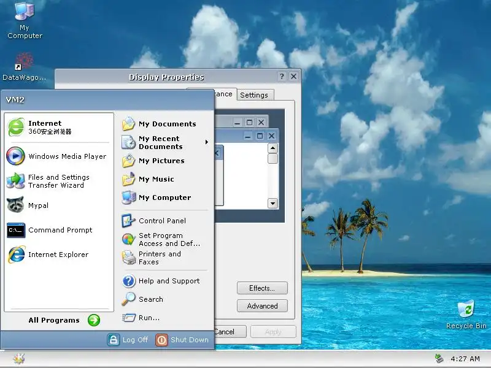Open Command Prompt icon
491x368 pixels.
point(16,231)
